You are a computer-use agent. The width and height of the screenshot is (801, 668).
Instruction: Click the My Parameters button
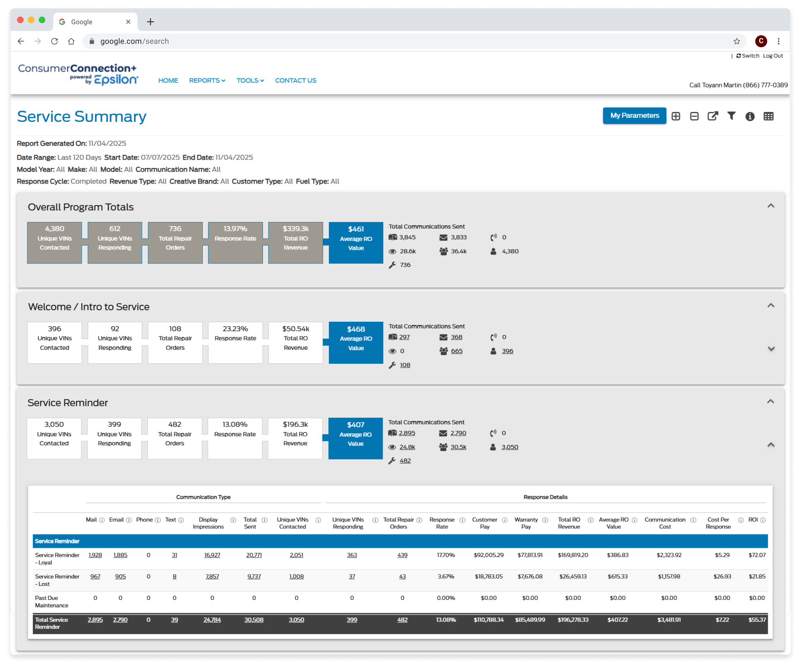(x=634, y=116)
